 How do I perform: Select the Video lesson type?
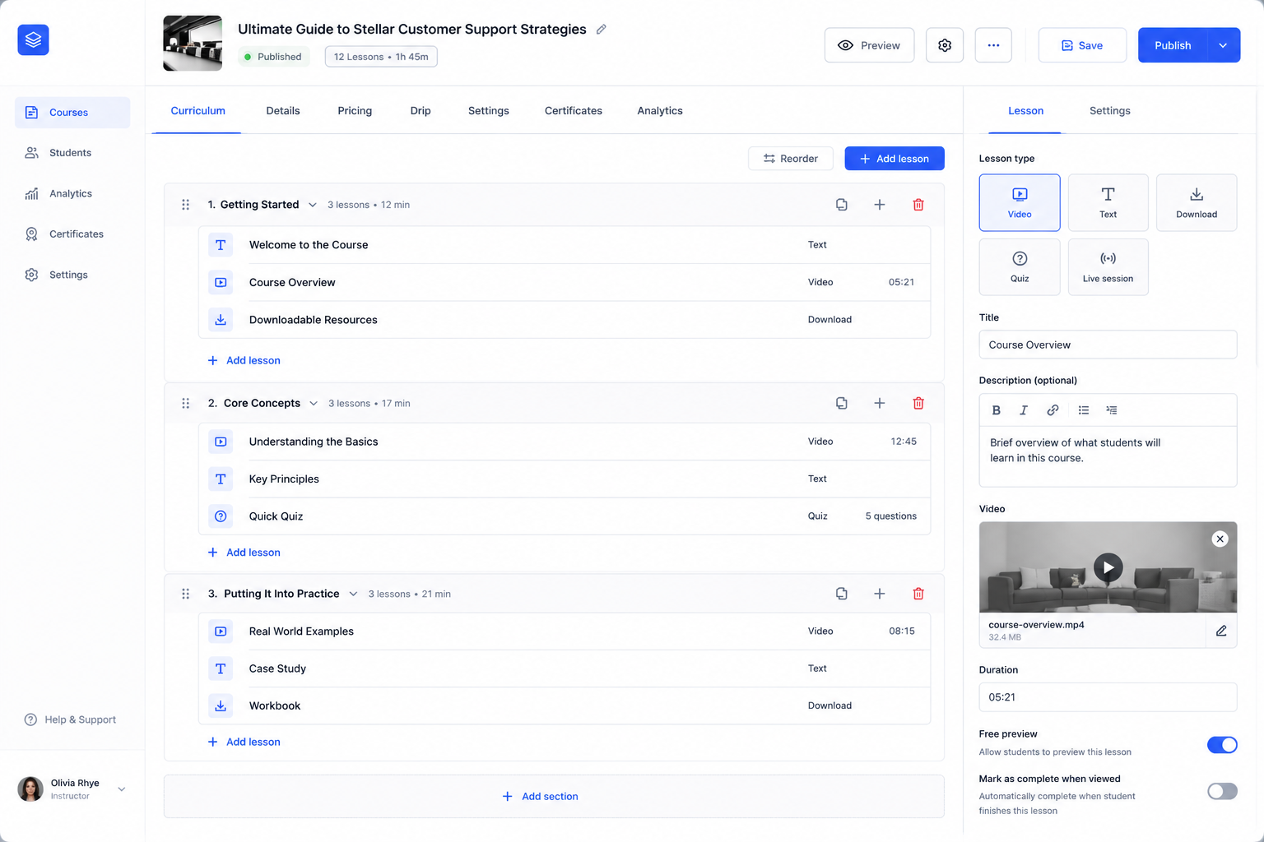point(1020,202)
